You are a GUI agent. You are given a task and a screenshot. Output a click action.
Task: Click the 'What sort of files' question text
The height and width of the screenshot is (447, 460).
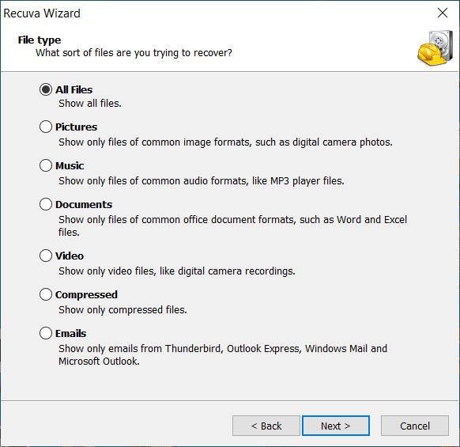[134, 53]
